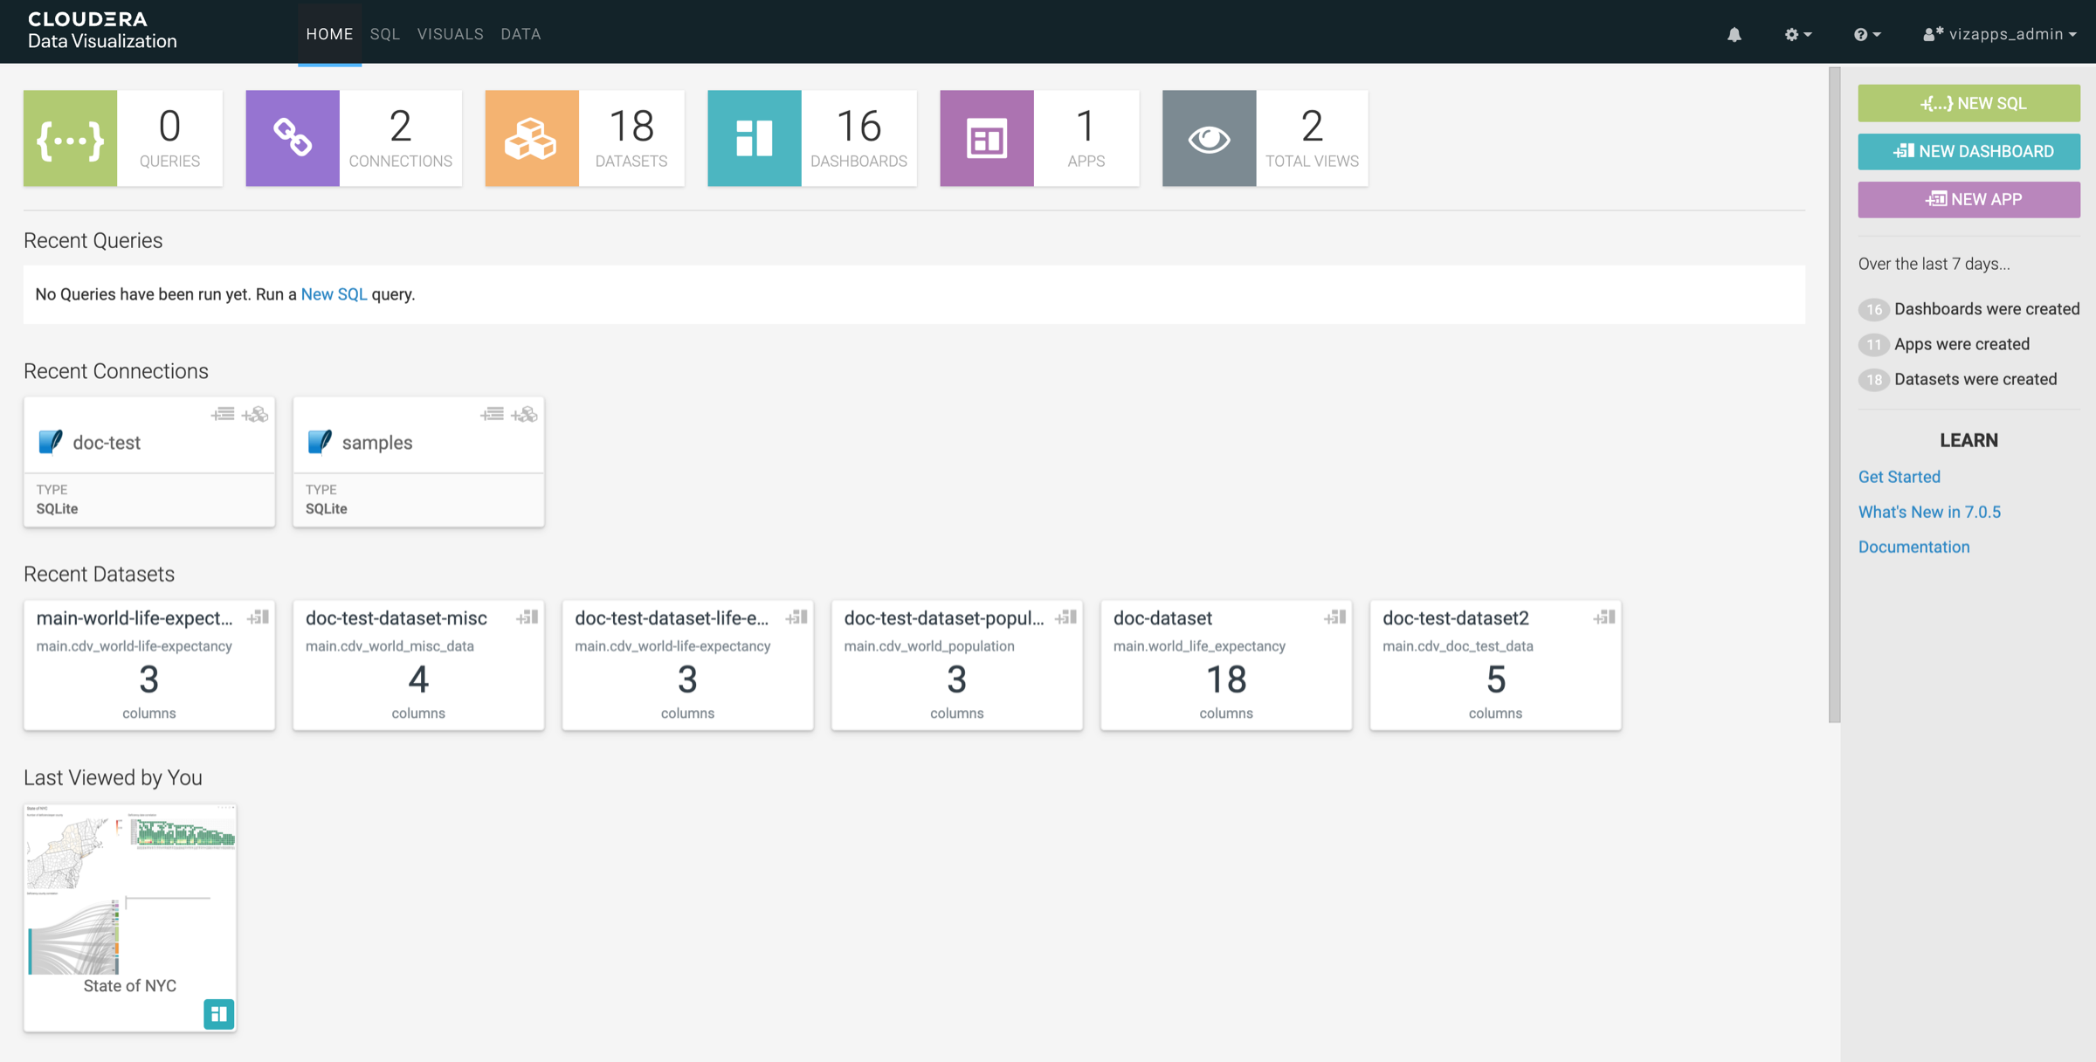Click main.cdv_doc_test_data table name
Screen dimensions: 2096x1062
pyautogui.click(x=1458, y=646)
